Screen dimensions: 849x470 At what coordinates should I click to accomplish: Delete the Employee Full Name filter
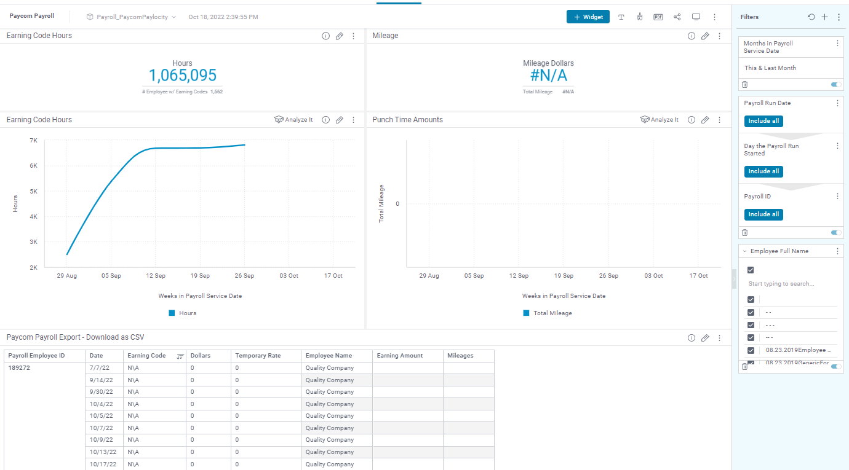(745, 366)
